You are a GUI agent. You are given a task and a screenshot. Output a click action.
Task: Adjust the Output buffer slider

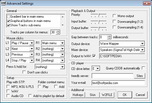click(x=99, y=28)
